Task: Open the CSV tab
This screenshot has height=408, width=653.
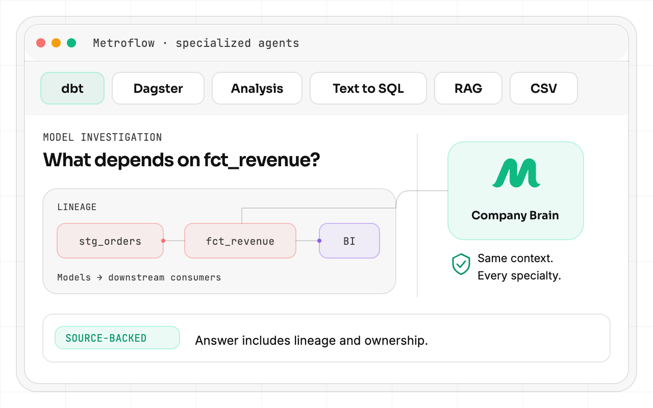Action: tap(544, 88)
